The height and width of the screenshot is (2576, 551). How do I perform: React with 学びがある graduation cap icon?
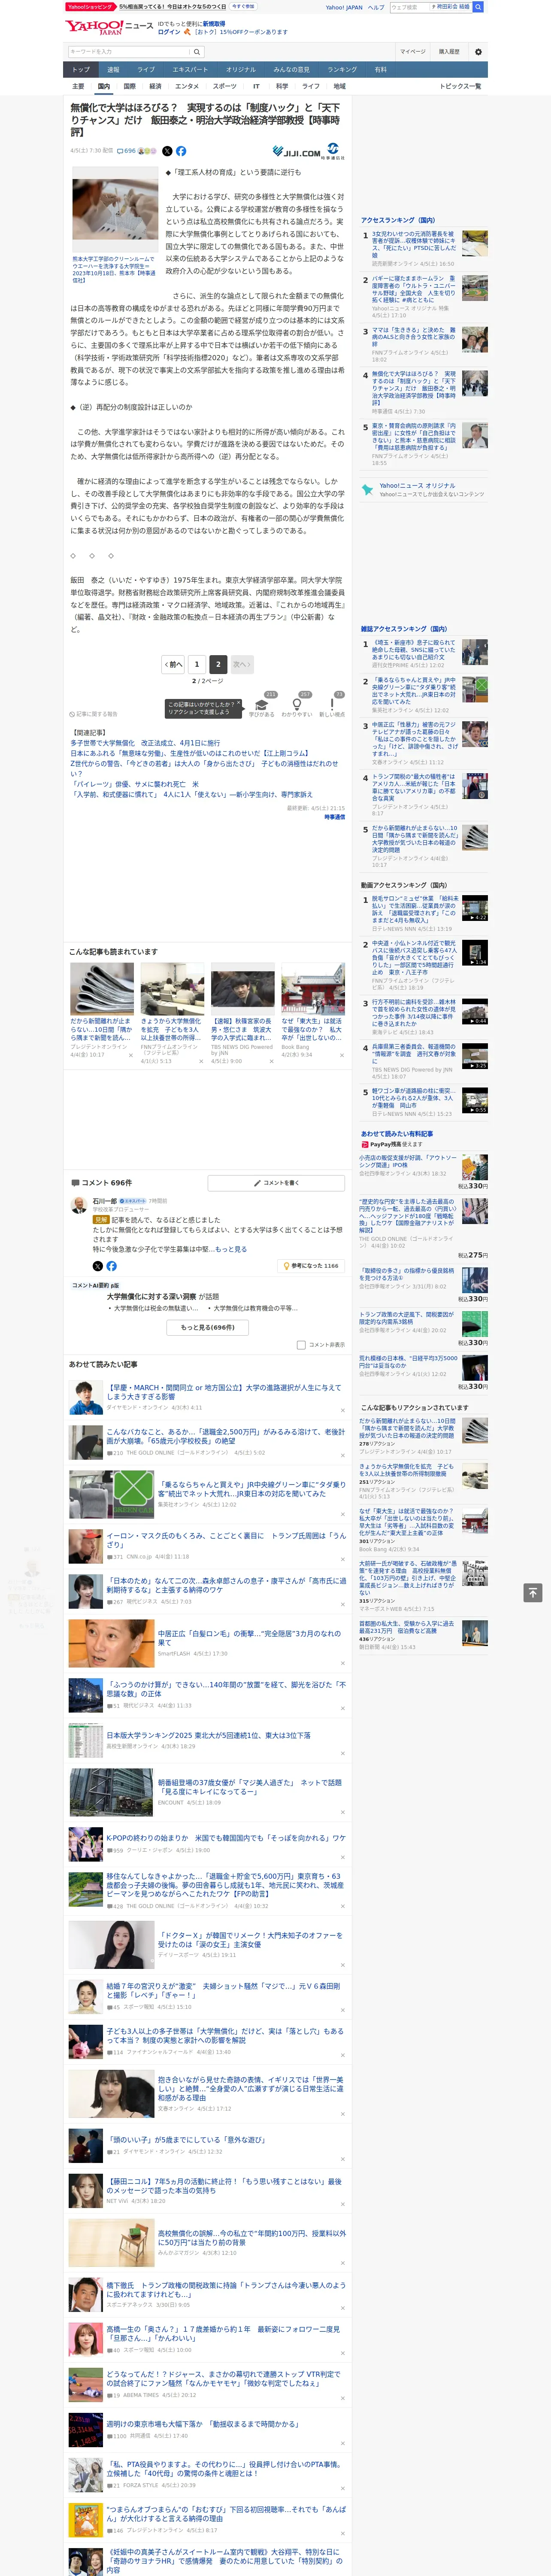[x=262, y=705]
